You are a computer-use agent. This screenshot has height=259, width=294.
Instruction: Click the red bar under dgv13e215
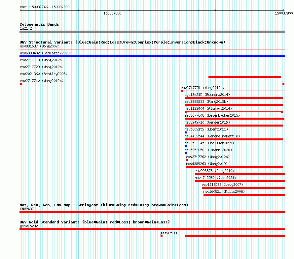point(234,98)
